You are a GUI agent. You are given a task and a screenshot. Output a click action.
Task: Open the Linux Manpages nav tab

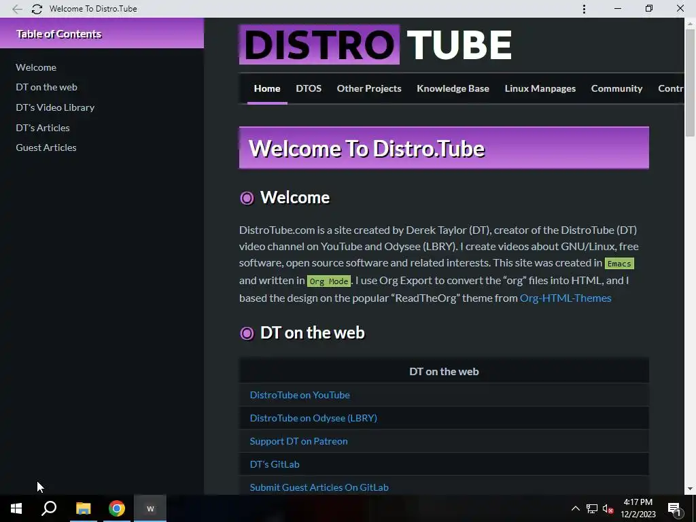pos(540,88)
